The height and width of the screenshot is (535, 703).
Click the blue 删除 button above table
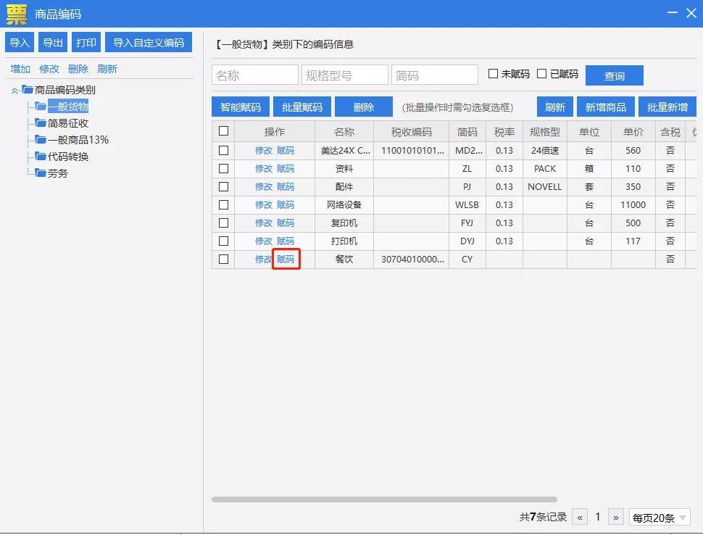(x=364, y=107)
